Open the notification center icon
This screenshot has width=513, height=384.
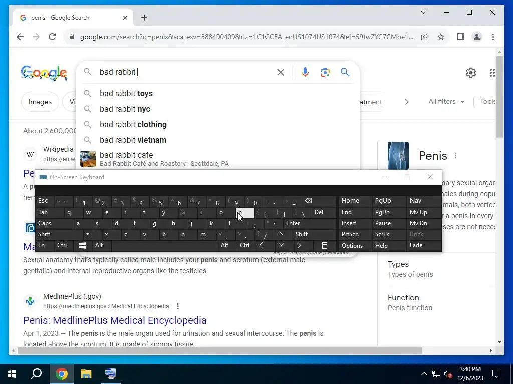(496, 374)
